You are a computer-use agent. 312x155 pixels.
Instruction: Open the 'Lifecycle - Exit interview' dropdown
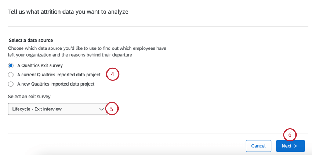tap(57, 109)
